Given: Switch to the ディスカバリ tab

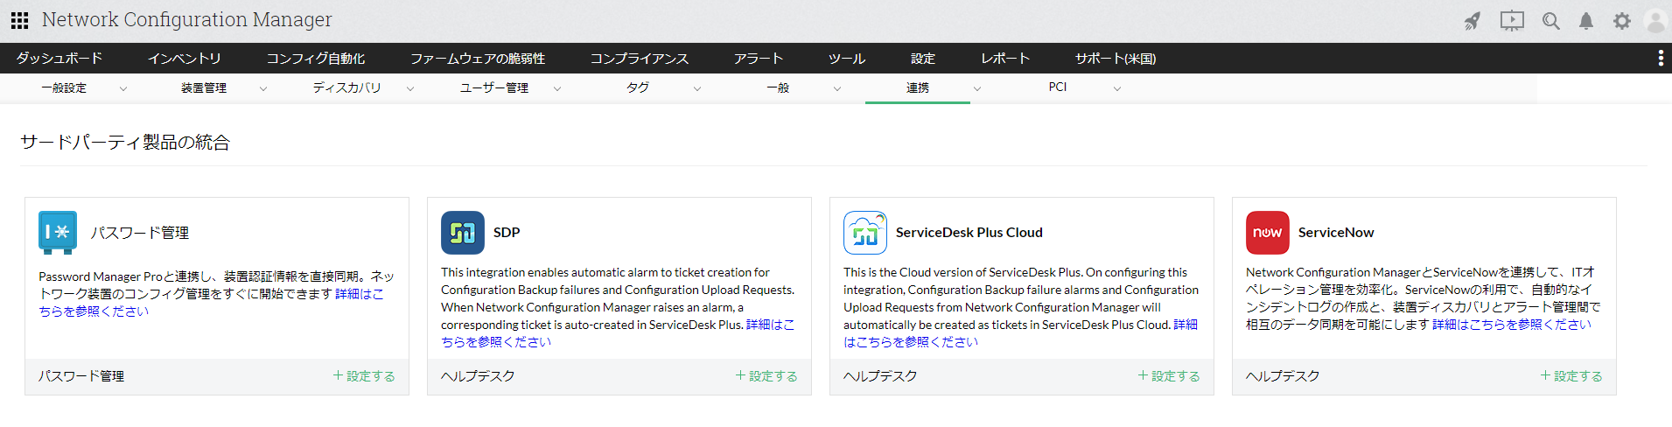Looking at the screenshot, I should click(x=347, y=87).
